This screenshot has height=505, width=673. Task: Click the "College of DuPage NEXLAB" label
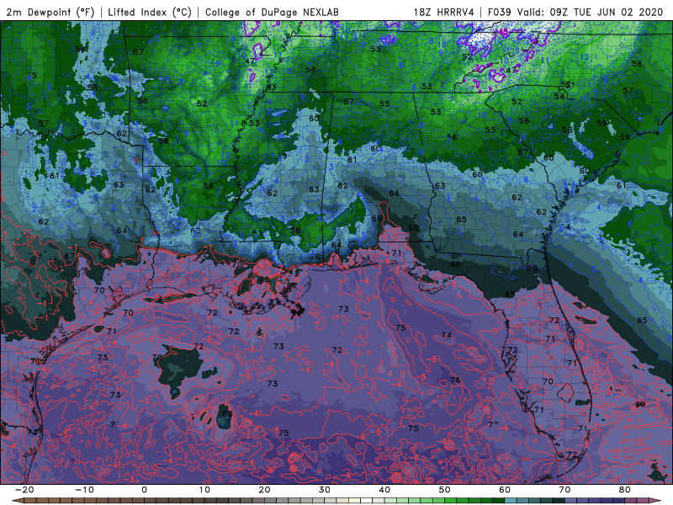(x=272, y=12)
